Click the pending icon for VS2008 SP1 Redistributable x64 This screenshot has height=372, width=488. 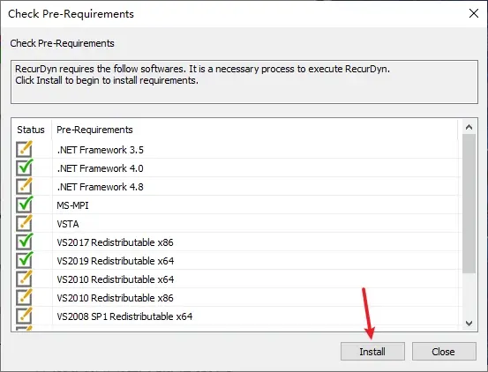pyautogui.click(x=25, y=316)
